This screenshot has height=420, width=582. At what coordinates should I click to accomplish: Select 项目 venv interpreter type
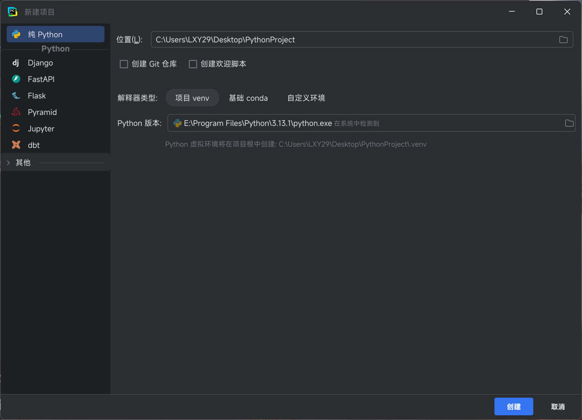192,98
